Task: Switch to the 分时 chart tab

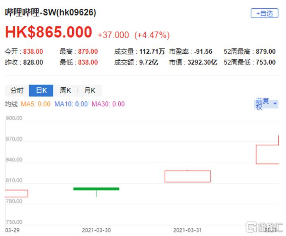Action: [17, 91]
